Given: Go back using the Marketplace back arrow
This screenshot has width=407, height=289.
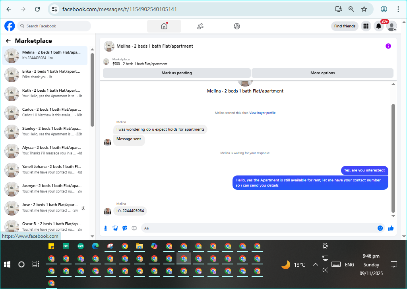Looking at the screenshot, I should (8, 41).
